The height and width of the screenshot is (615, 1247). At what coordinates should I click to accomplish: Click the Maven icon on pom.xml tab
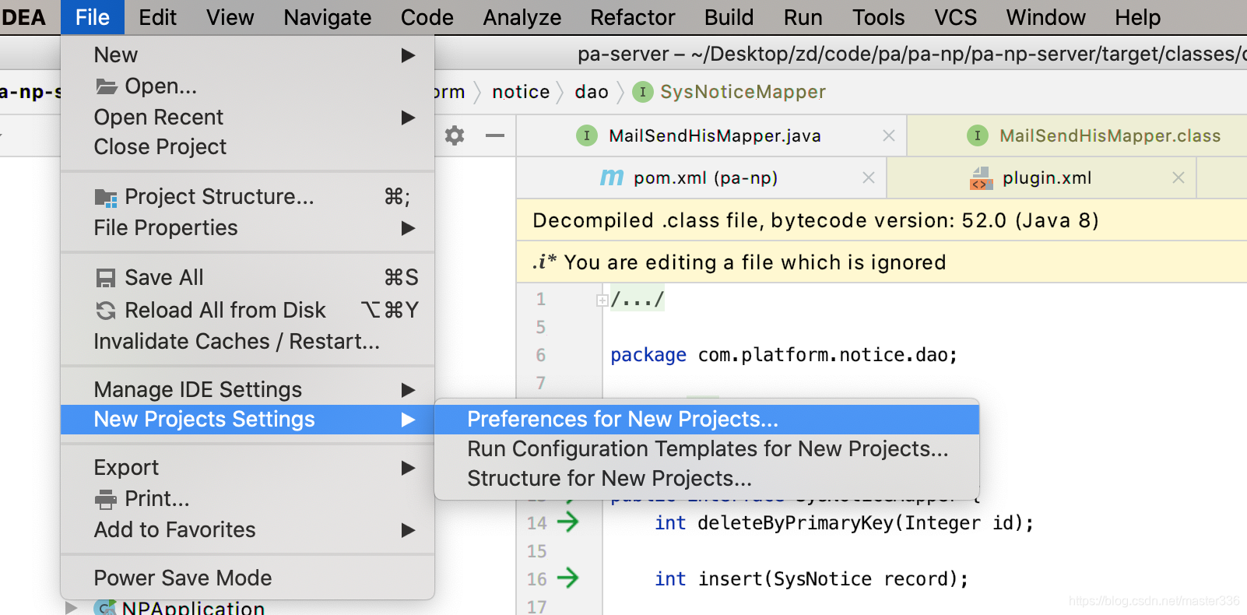pos(612,178)
